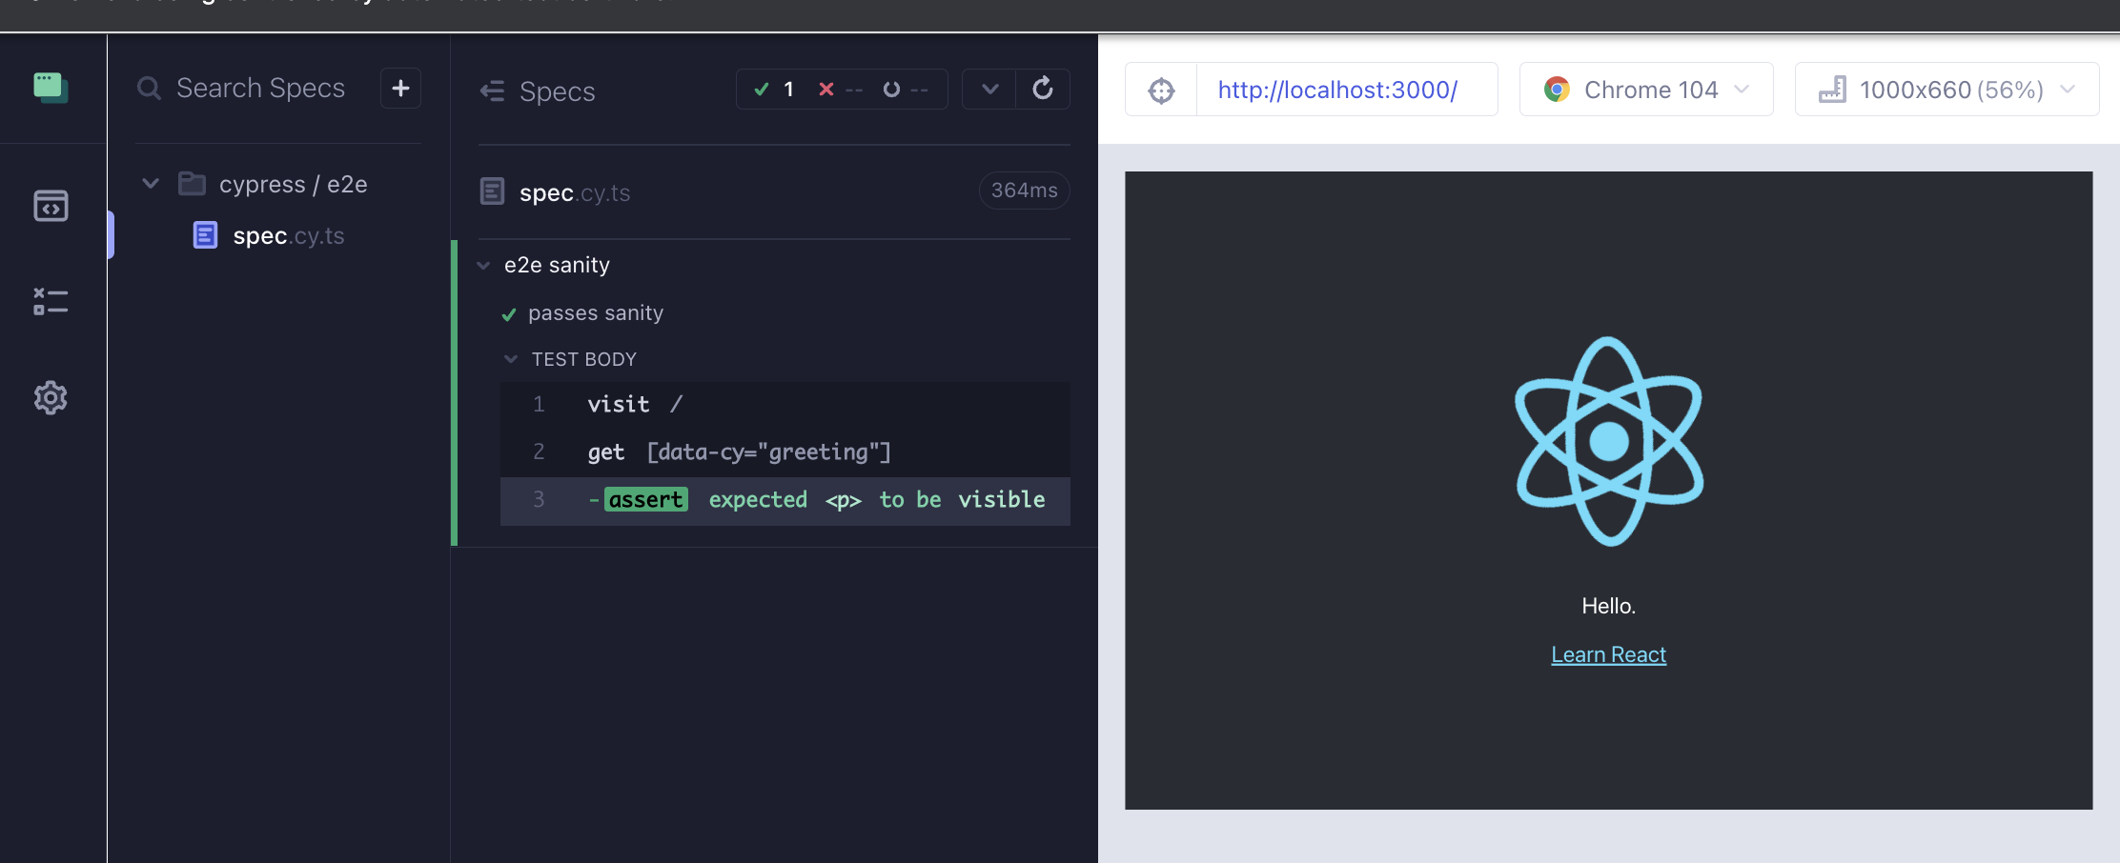Screen dimensions: 2120x863
Task: Click spec.cy.ts file icon in tree
Action: tap(205, 235)
